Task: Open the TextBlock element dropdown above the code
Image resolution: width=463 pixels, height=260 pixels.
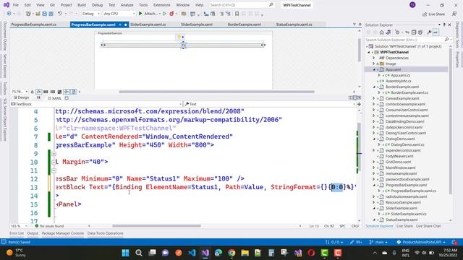Action: pyautogui.click(x=96, y=104)
